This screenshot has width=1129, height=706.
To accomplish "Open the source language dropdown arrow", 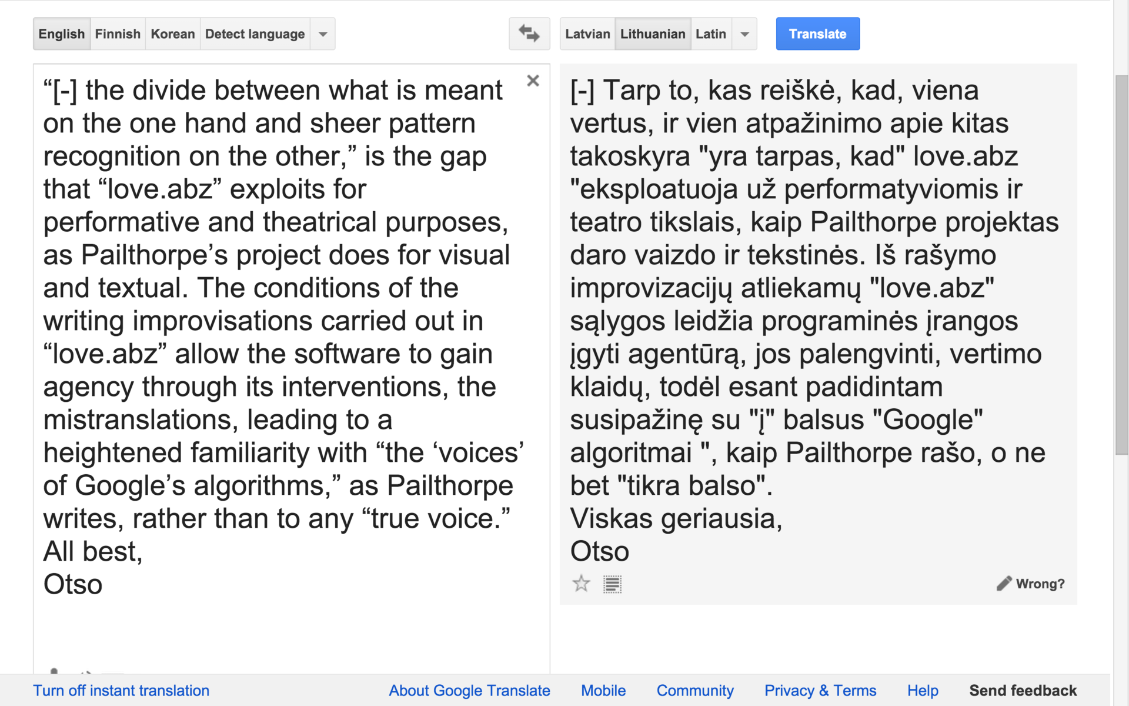I will (323, 34).
